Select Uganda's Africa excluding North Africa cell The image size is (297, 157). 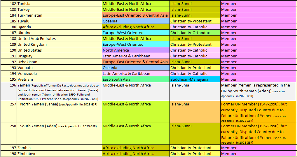tap(136, 27)
